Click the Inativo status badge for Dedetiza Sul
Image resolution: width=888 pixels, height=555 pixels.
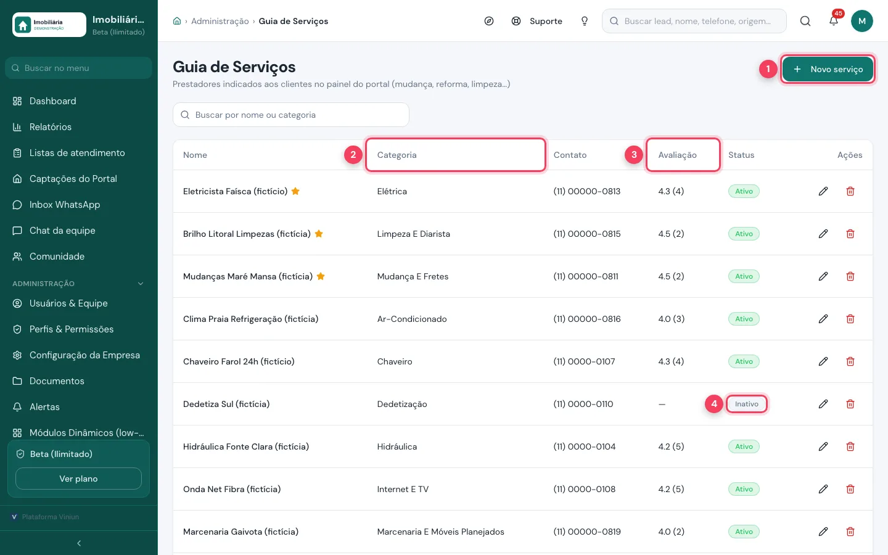click(747, 404)
